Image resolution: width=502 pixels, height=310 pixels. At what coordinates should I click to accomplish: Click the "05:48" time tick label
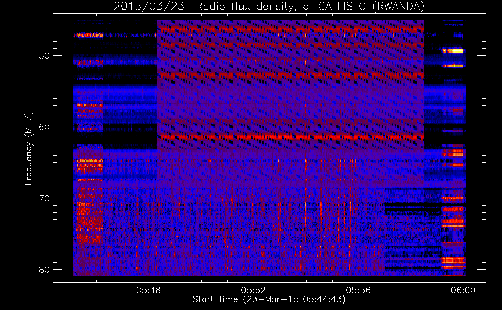click(x=149, y=290)
